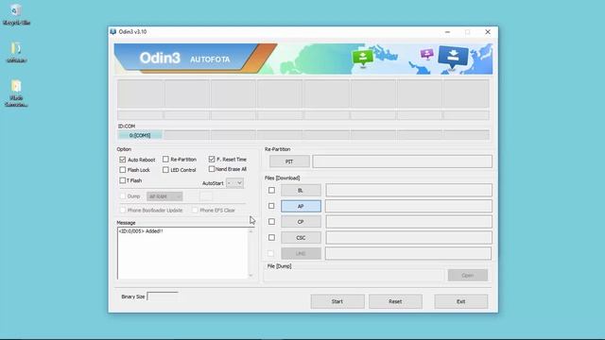Image resolution: width=605 pixels, height=340 pixels.
Task: Click the PIT file path field
Action: coord(403,161)
